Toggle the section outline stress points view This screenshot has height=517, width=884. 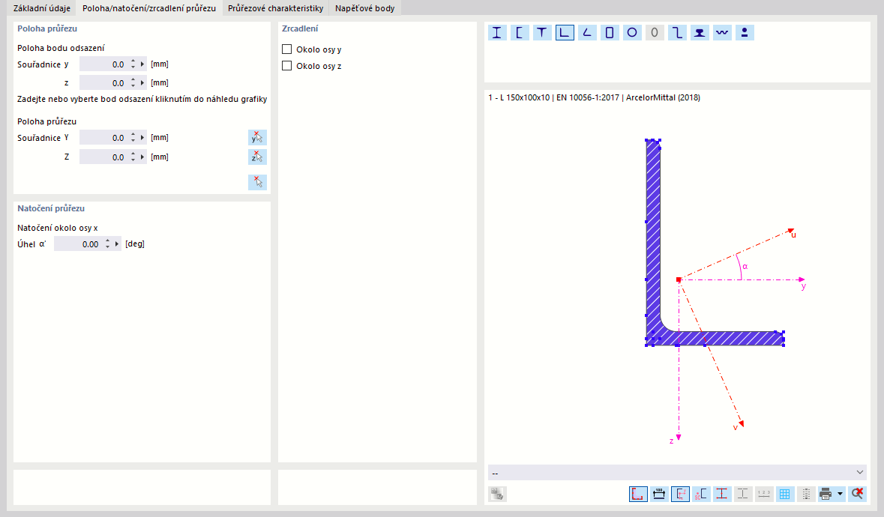[638, 494]
